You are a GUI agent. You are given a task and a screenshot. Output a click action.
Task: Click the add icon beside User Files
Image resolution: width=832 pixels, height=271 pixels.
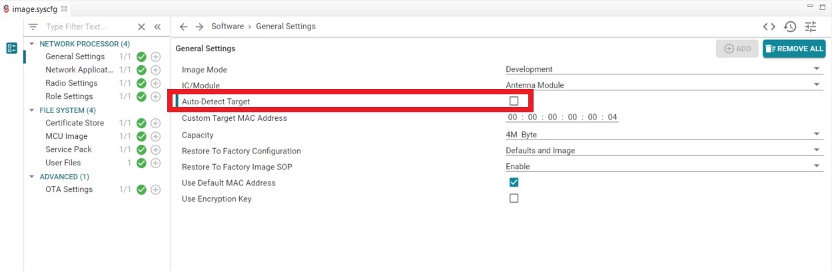pyautogui.click(x=155, y=163)
